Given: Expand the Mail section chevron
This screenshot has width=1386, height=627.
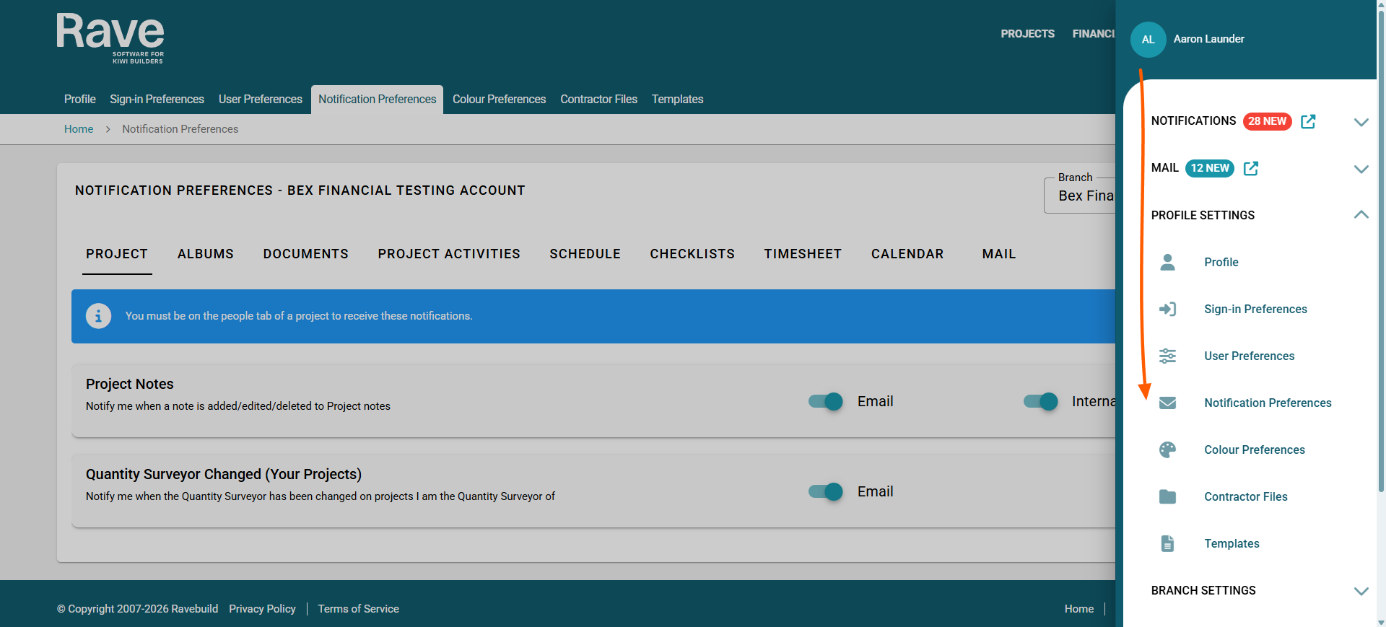Looking at the screenshot, I should click(1361, 169).
